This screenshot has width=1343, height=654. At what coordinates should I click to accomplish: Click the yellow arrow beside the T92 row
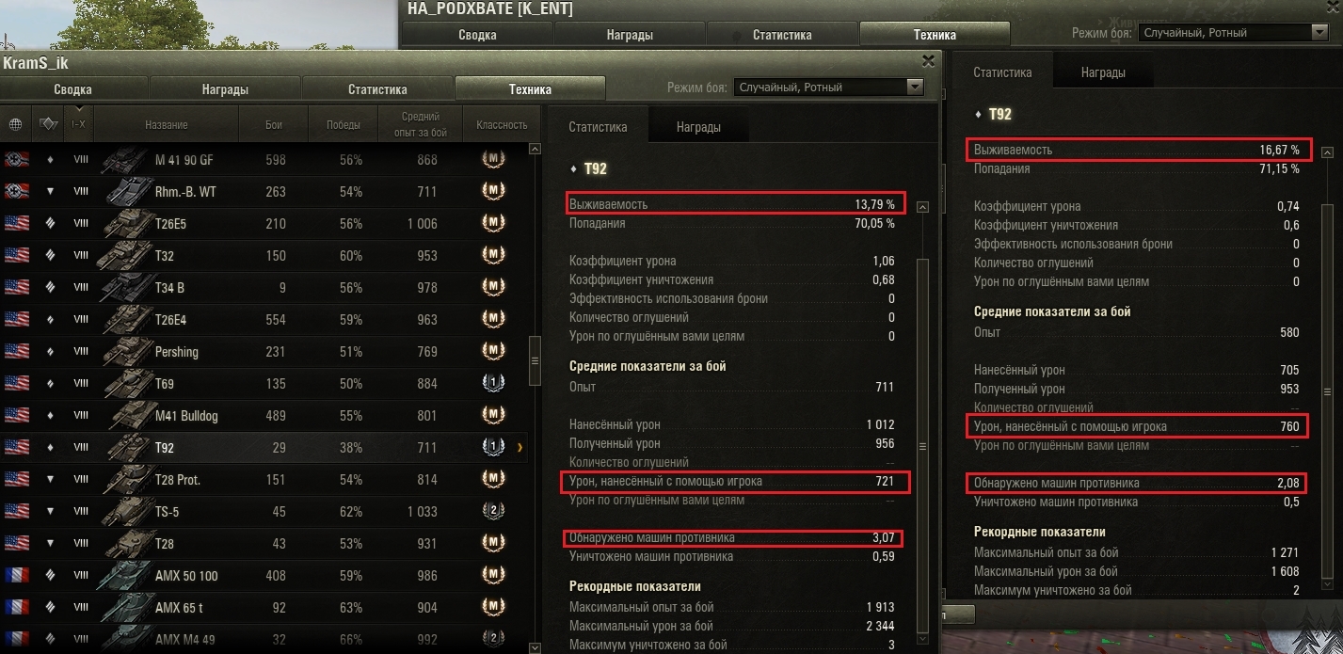520,448
